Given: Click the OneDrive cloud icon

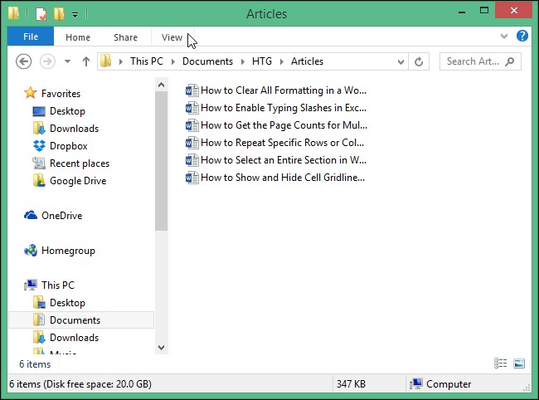Looking at the screenshot, I should point(31,215).
